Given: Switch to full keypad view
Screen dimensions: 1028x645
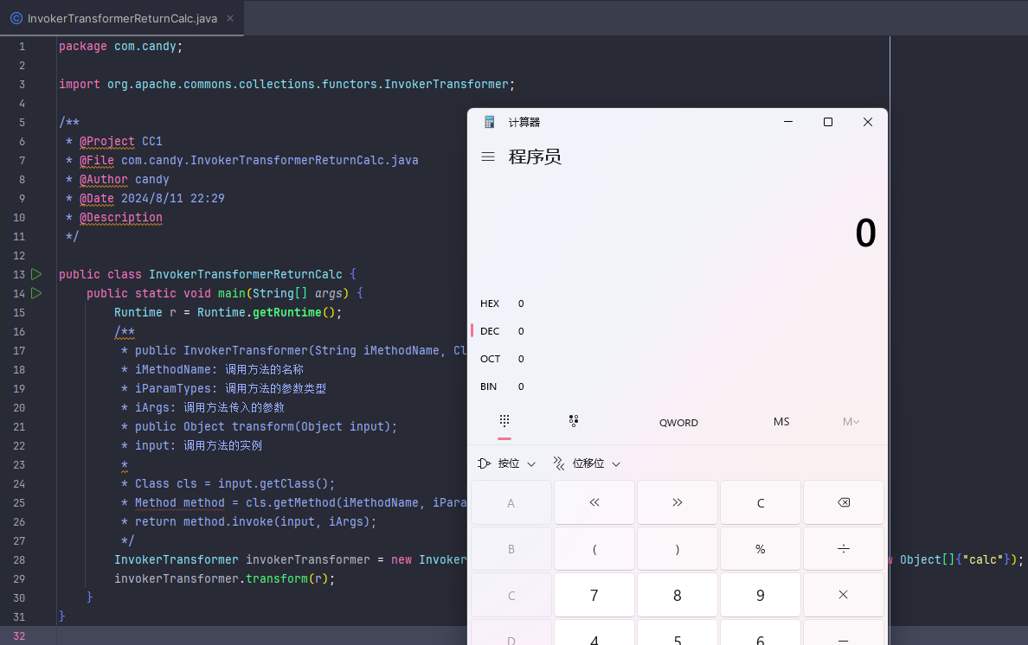Looking at the screenshot, I should point(504,421).
